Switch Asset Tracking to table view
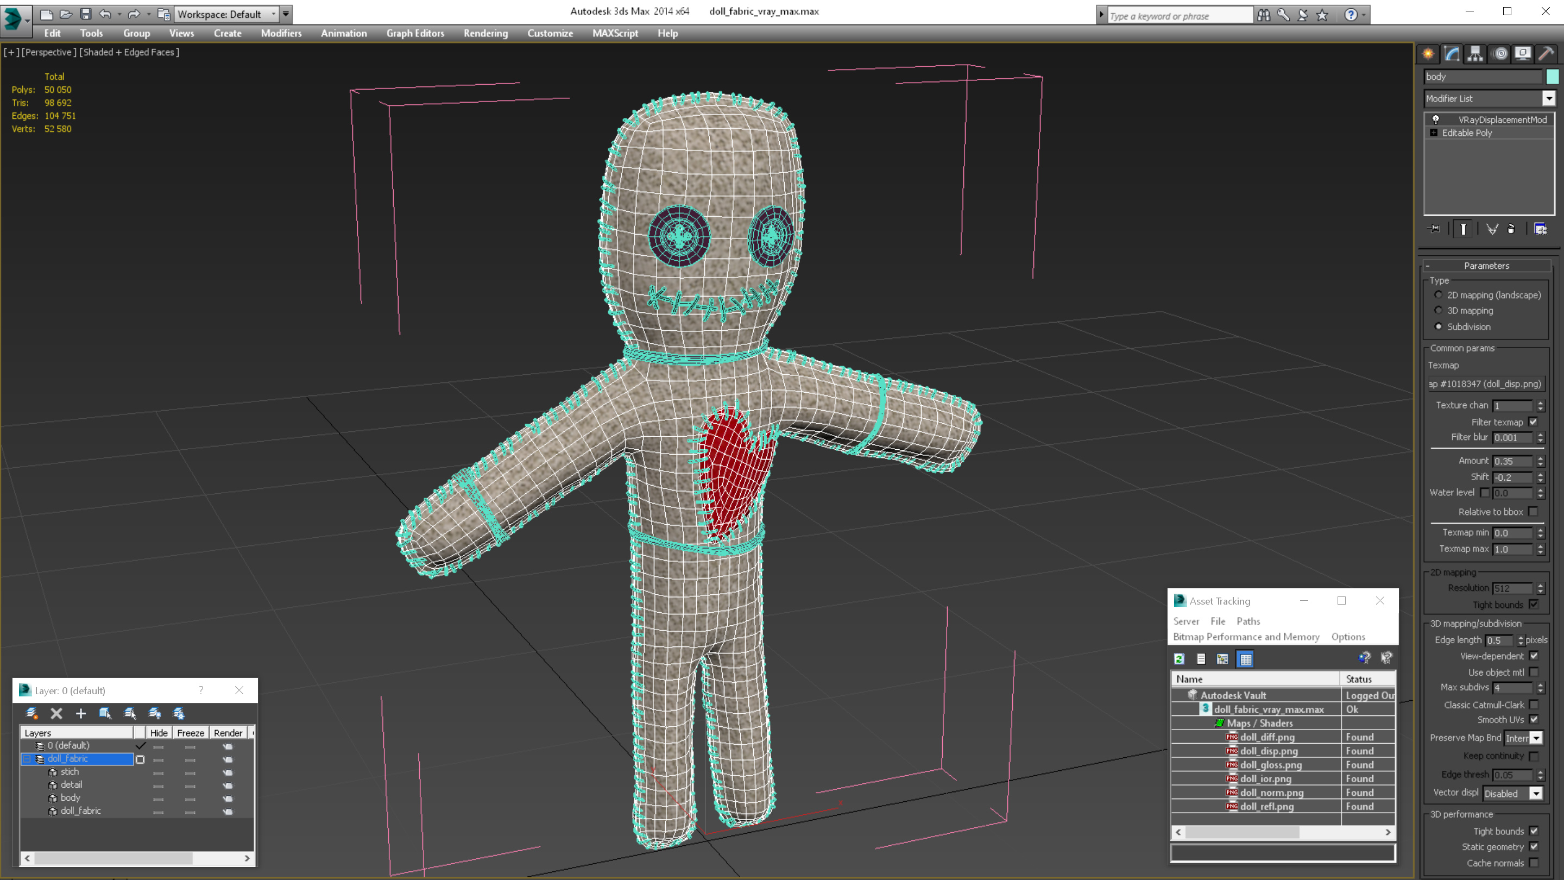1564x880 pixels. coord(1246,659)
